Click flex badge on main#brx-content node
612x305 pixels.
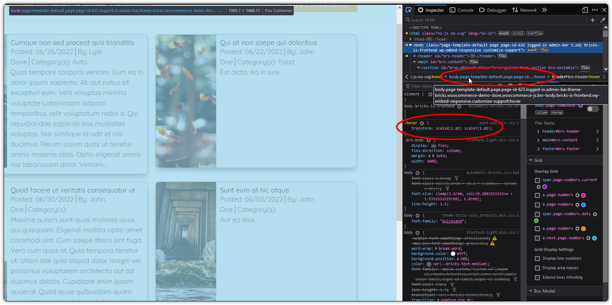(x=474, y=62)
